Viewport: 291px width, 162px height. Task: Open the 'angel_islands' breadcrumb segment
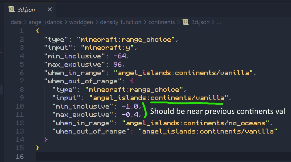(x=45, y=22)
